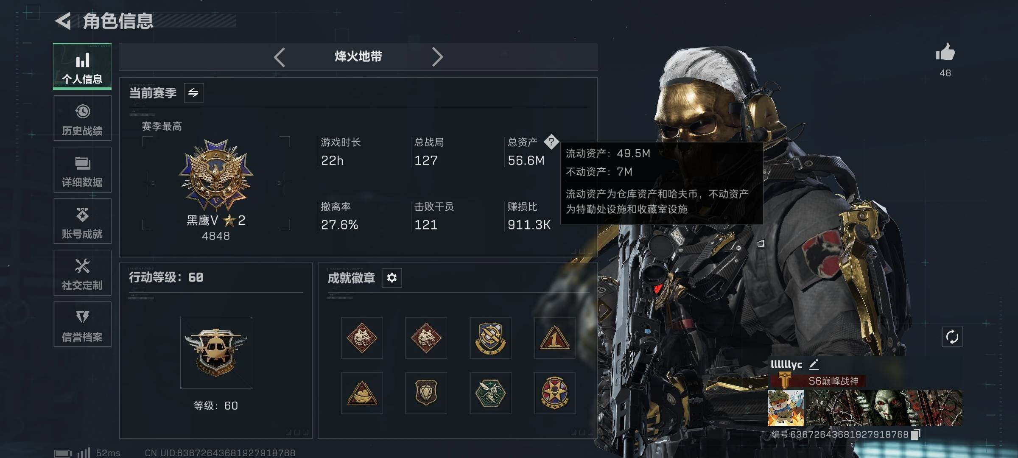The width and height of the screenshot is (1018, 458).
Task: Open the 成就徽章 settings gear
Action: 392,278
